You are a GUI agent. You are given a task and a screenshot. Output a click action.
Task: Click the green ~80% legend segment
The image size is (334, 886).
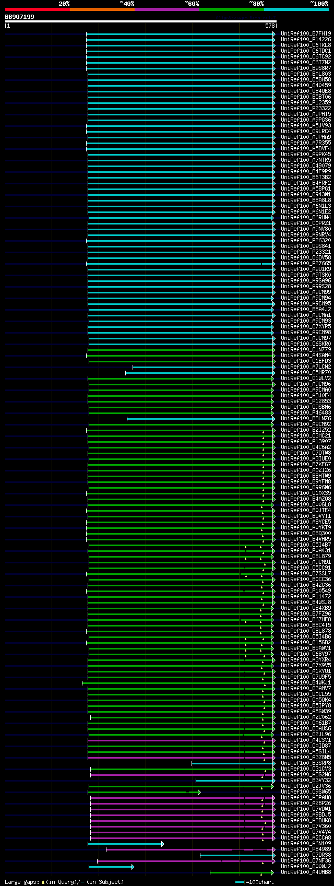[231, 9]
